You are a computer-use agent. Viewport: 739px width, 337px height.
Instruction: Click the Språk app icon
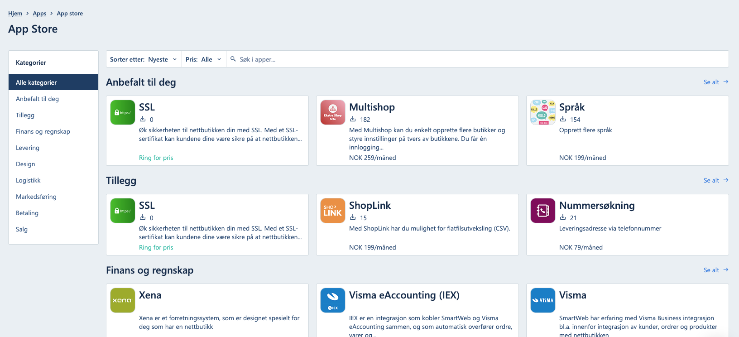[543, 112]
